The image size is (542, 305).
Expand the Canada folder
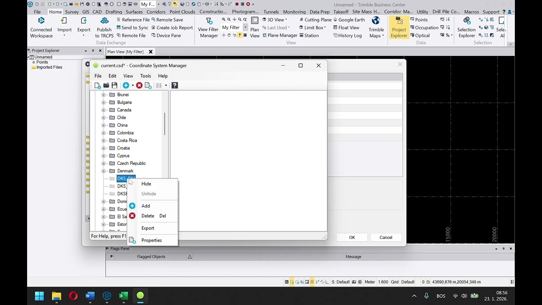pos(103,110)
